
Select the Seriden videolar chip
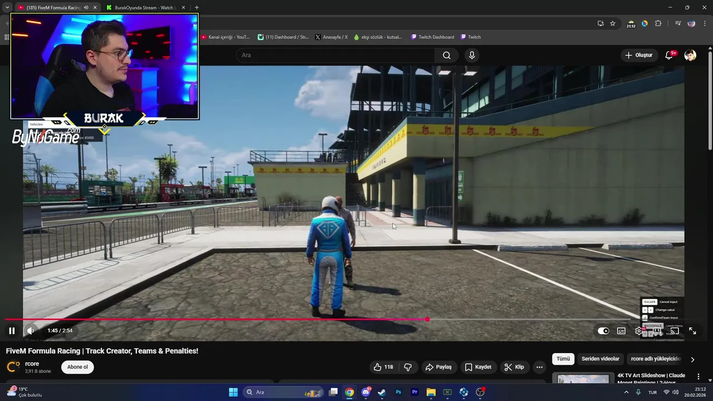coord(600,359)
